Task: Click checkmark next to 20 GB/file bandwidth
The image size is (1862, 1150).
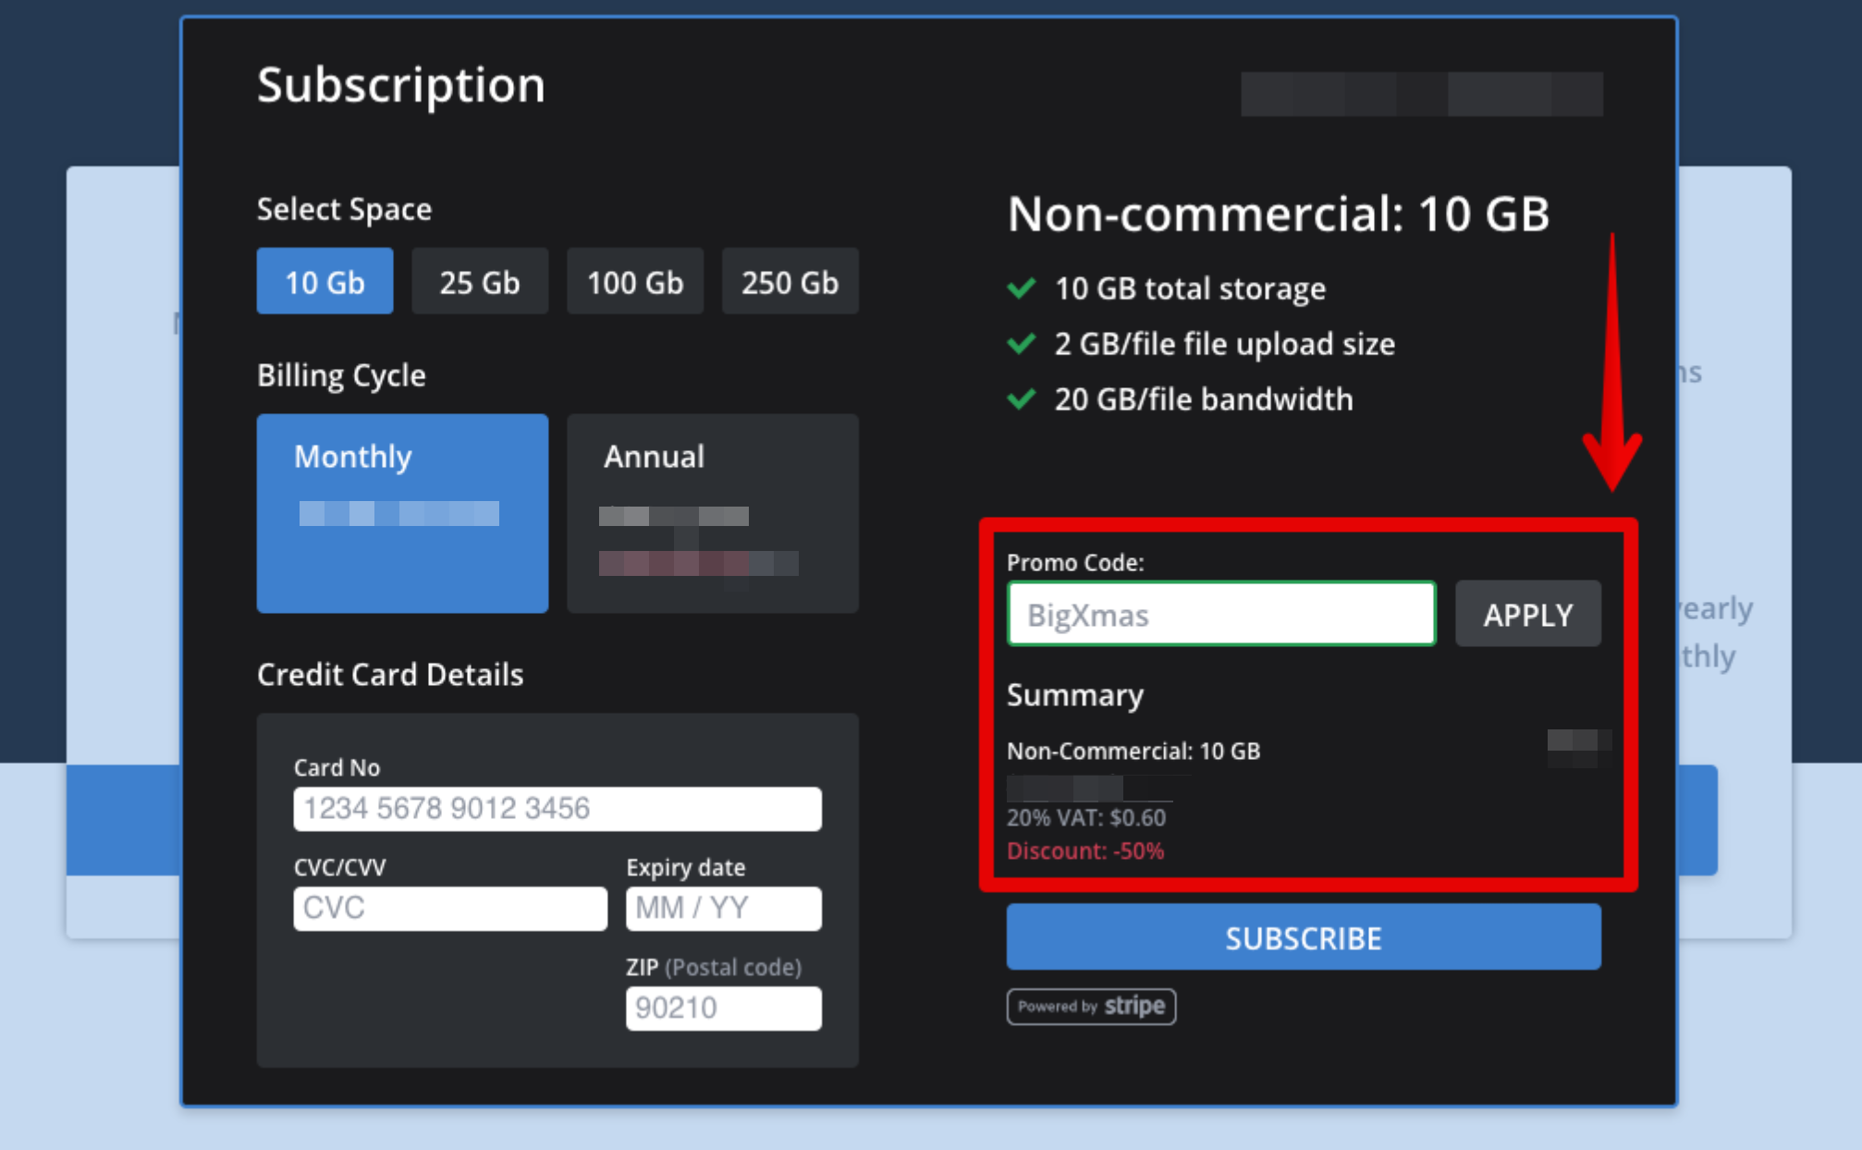Action: coord(1022,399)
